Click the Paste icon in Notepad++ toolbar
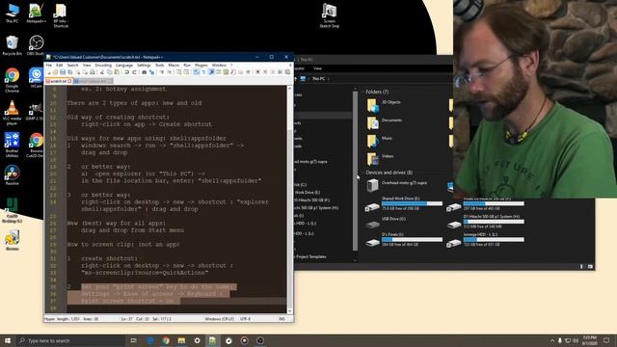The height and width of the screenshot is (347, 617). 117,72
